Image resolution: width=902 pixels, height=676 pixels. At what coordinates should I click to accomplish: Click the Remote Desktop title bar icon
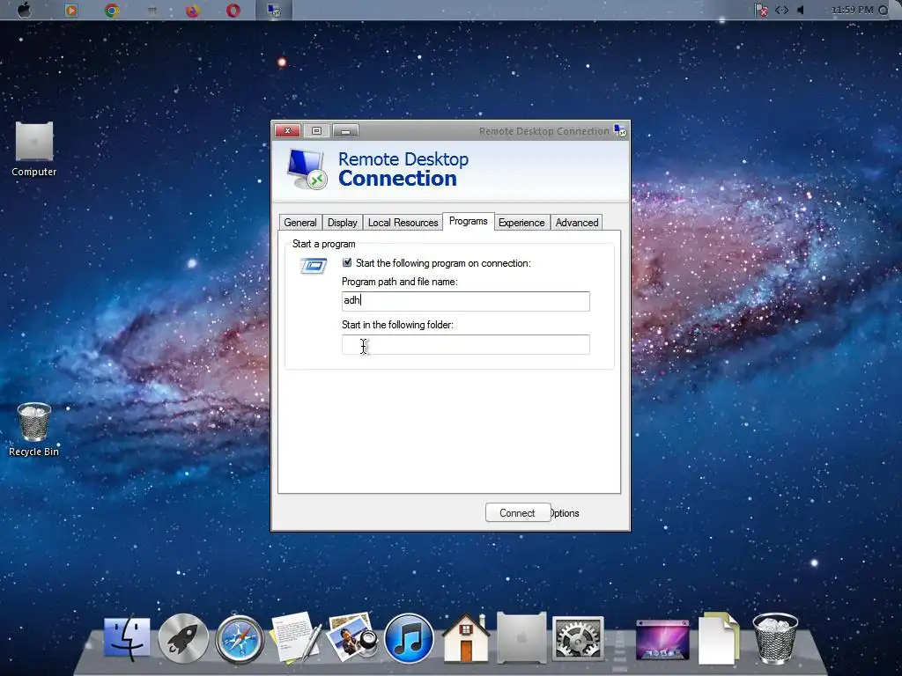coord(619,130)
